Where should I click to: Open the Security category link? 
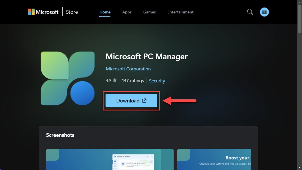pyautogui.click(x=157, y=81)
